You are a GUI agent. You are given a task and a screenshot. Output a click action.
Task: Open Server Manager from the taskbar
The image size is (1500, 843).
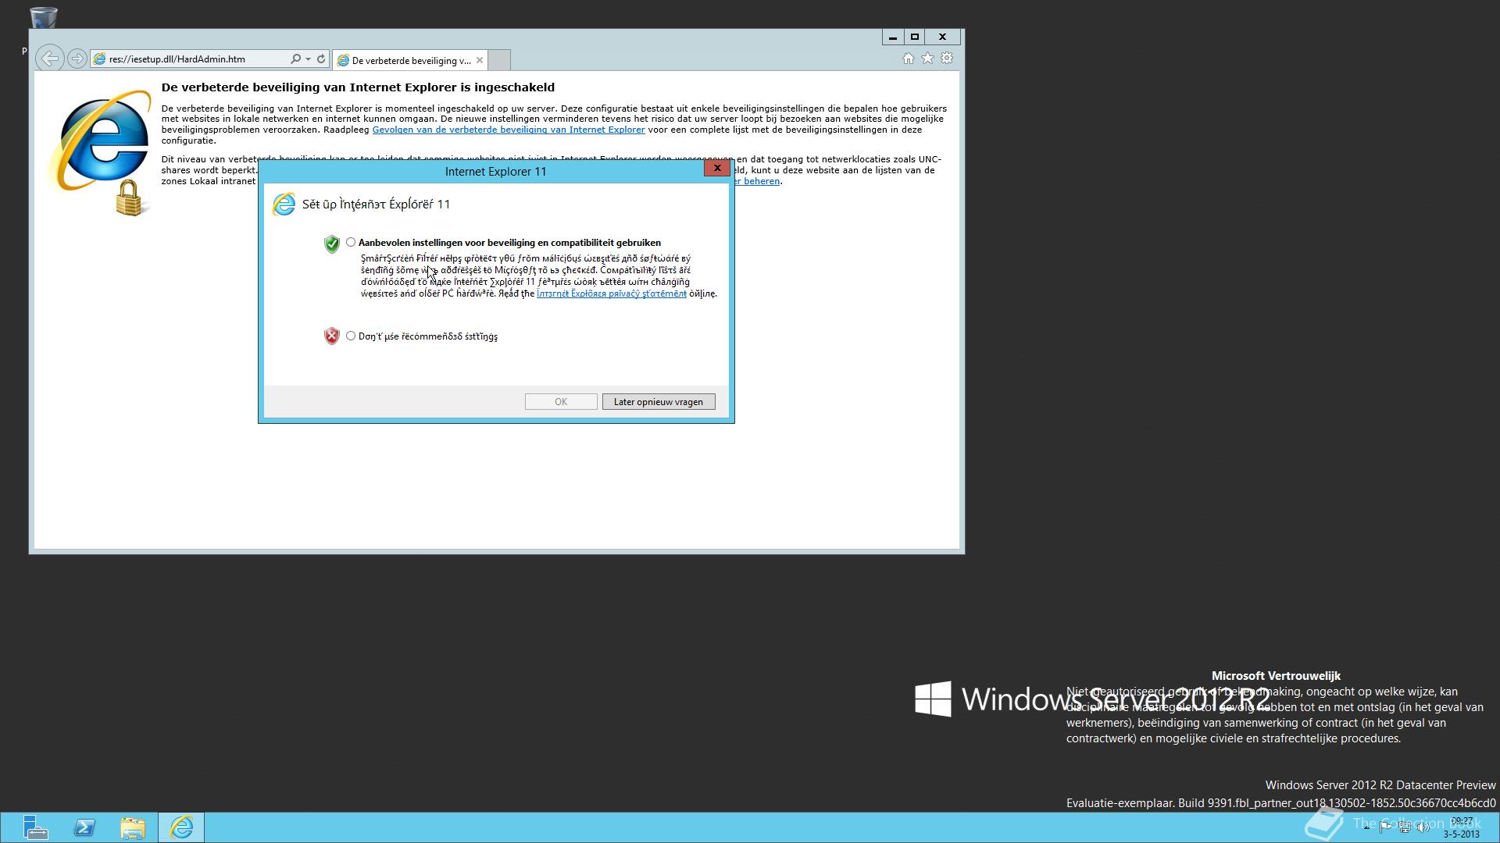point(34,827)
